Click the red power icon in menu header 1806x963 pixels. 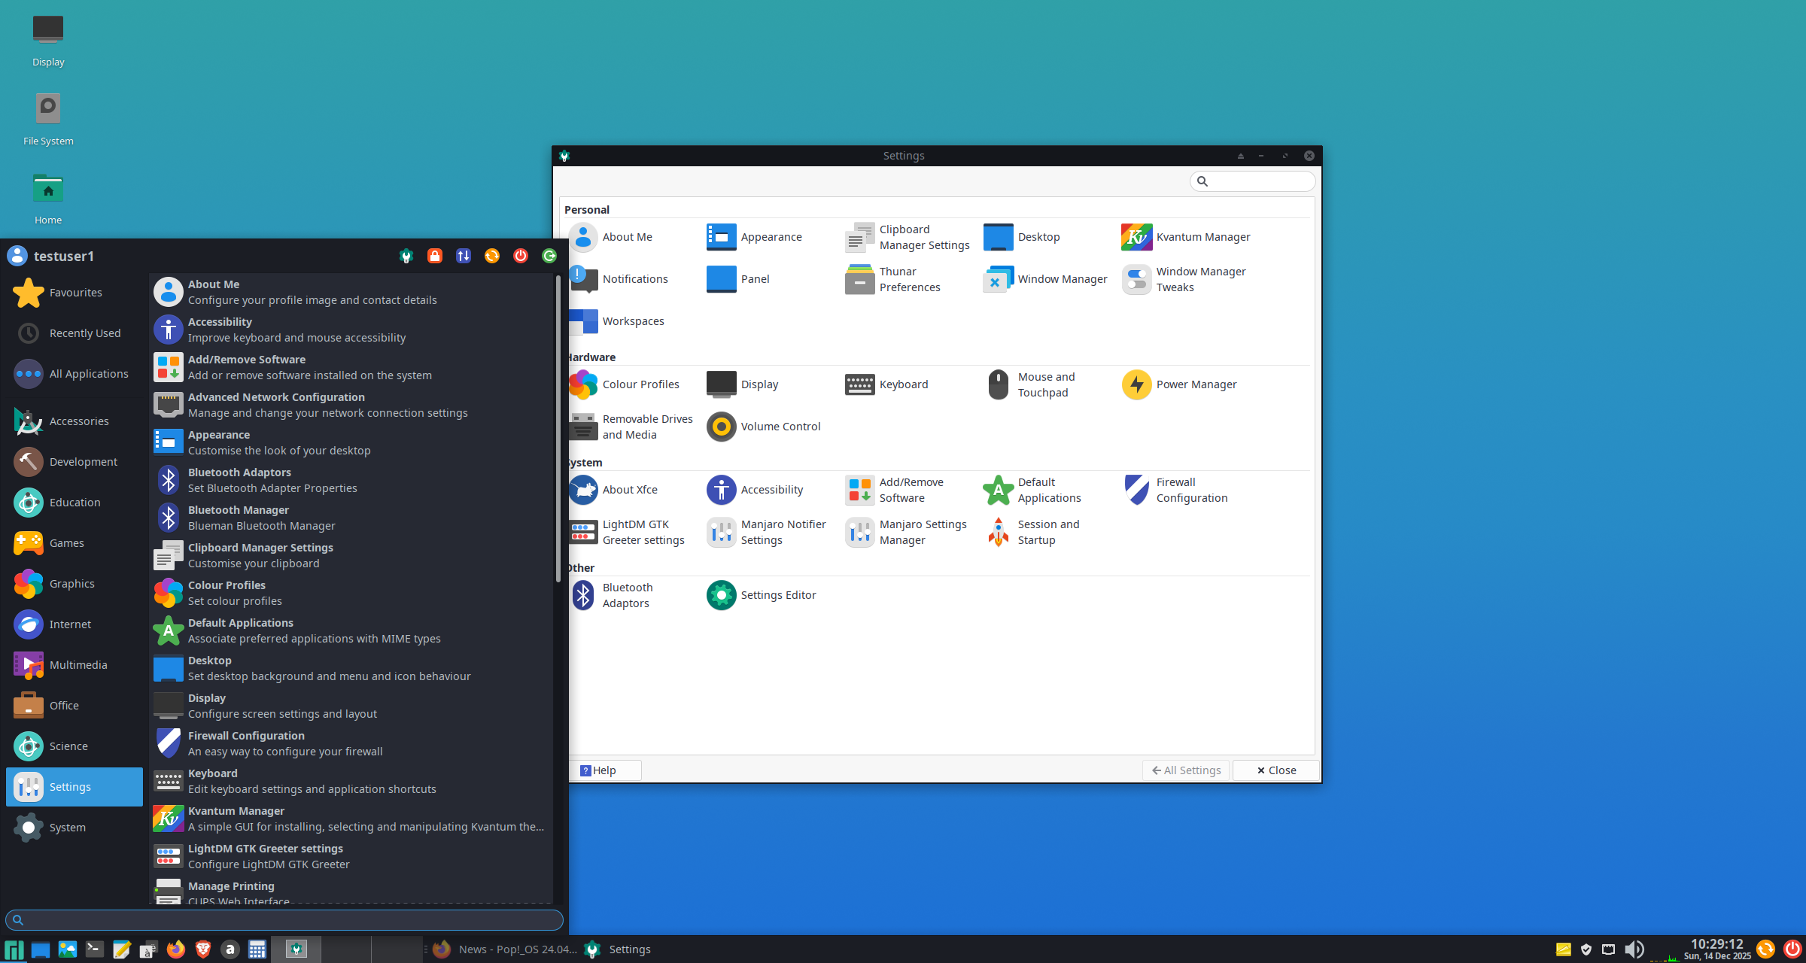[x=521, y=256]
